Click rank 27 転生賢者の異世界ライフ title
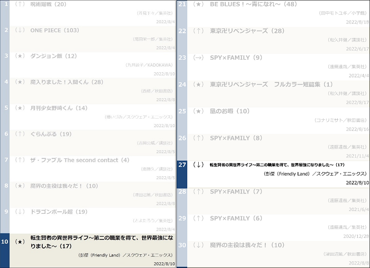This screenshot has width=370, height=268. pos(277,165)
